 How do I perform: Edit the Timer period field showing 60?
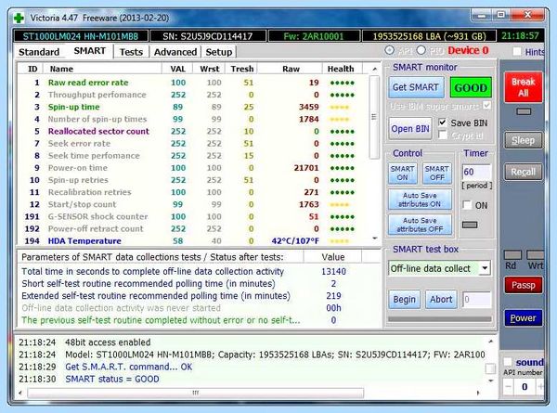click(x=476, y=172)
